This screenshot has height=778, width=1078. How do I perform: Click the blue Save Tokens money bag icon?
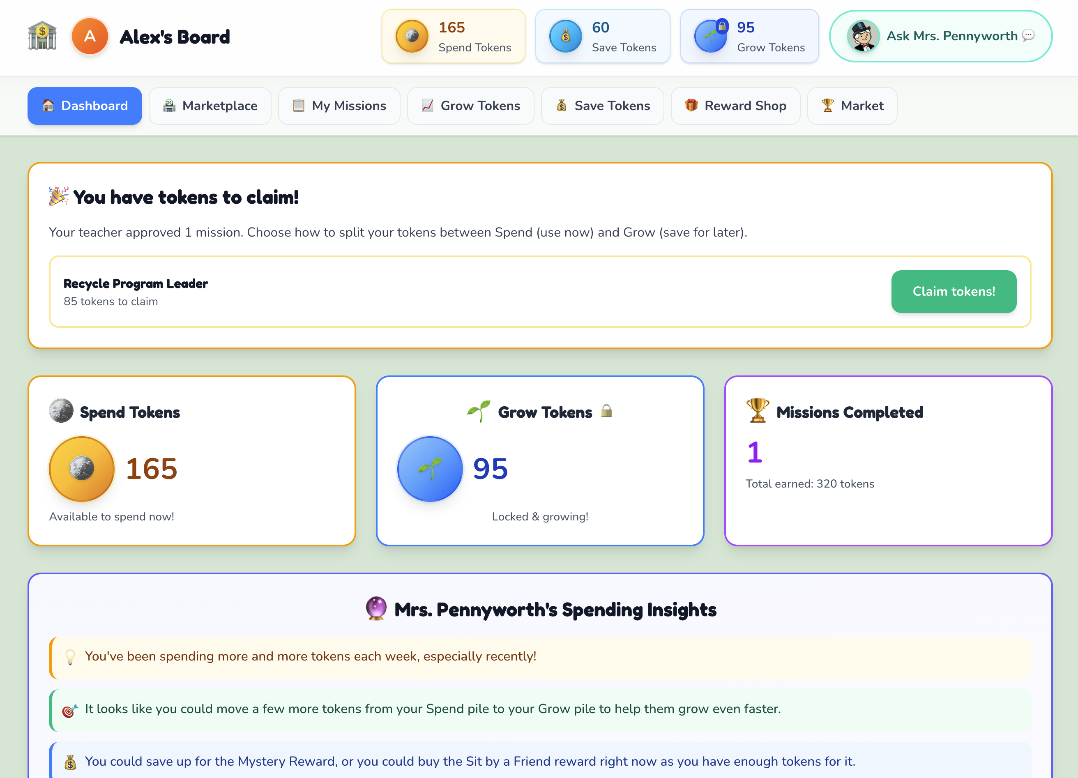[565, 37]
